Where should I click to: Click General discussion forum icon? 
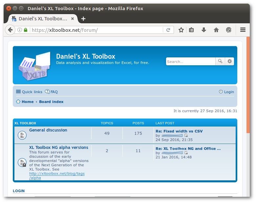point(22,135)
